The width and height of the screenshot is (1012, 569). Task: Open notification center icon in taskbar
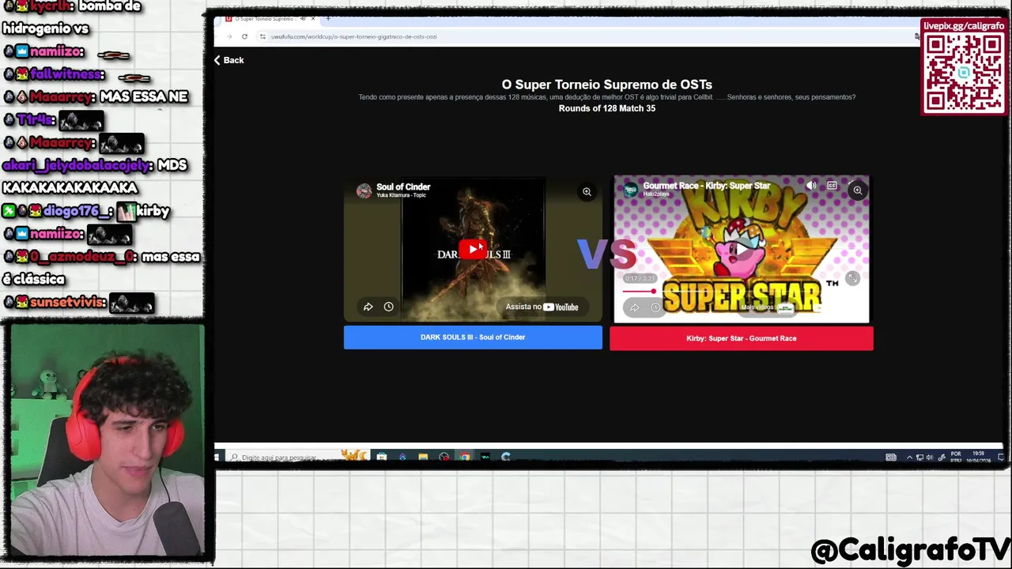1000,458
